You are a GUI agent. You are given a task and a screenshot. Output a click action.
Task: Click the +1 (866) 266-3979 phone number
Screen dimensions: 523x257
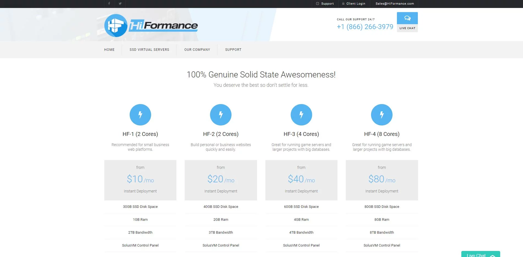[365, 27]
